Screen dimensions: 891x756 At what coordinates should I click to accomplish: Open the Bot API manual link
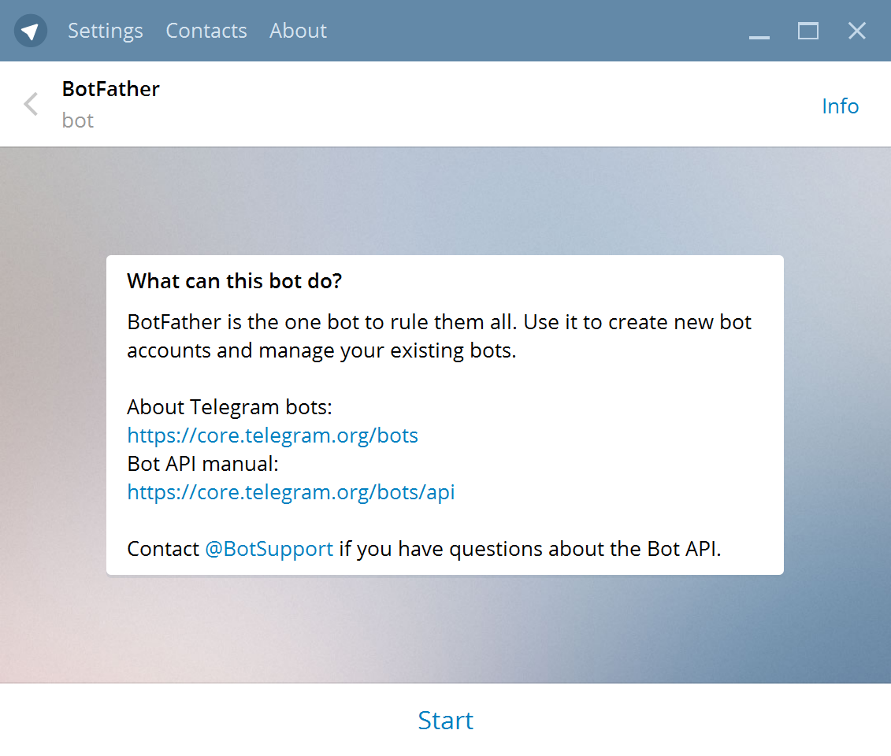[x=291, y=491]
